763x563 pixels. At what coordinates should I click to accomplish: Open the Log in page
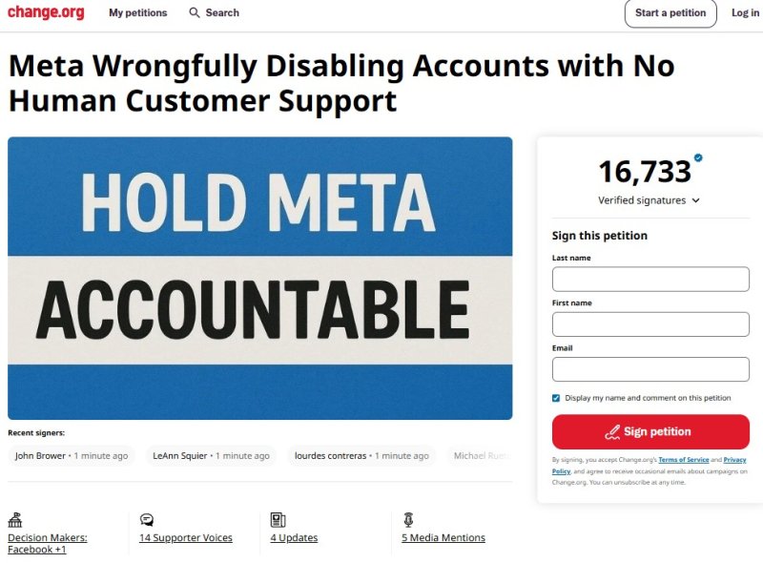(x=745, y=13)
